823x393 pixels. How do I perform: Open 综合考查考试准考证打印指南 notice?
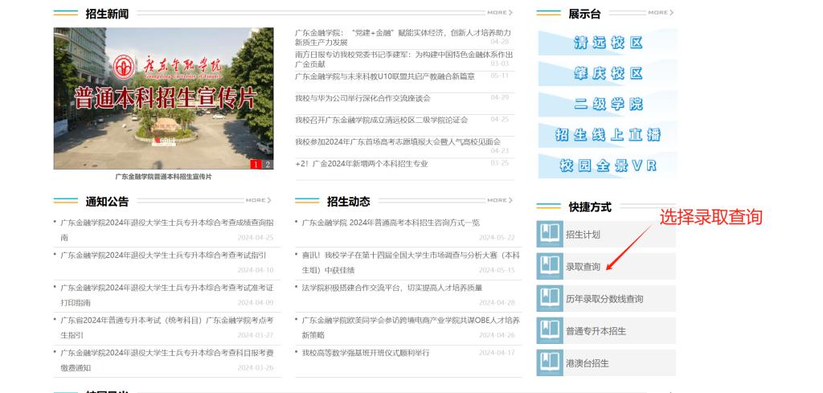click(167, 295)
